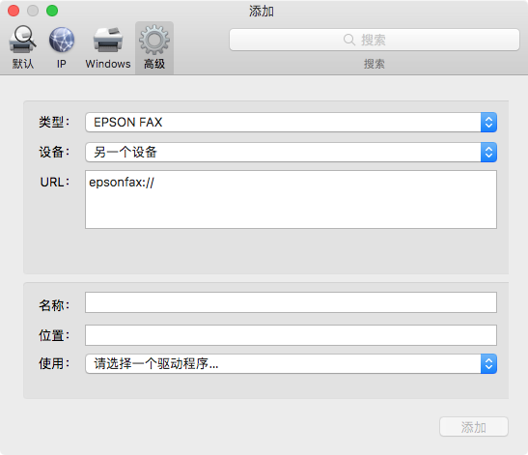
Task: Open the IP globe icon tab
Action: (62, 40)
